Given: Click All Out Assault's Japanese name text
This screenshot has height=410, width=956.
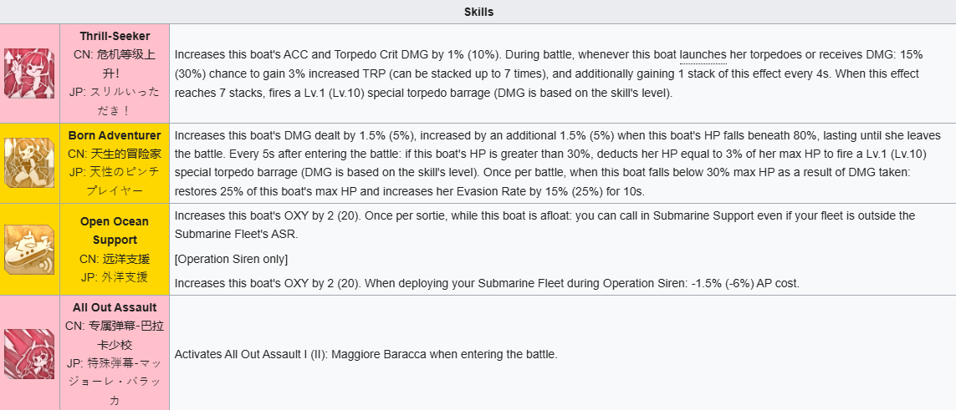Looking at the screenshot, I should pos(115,382).
